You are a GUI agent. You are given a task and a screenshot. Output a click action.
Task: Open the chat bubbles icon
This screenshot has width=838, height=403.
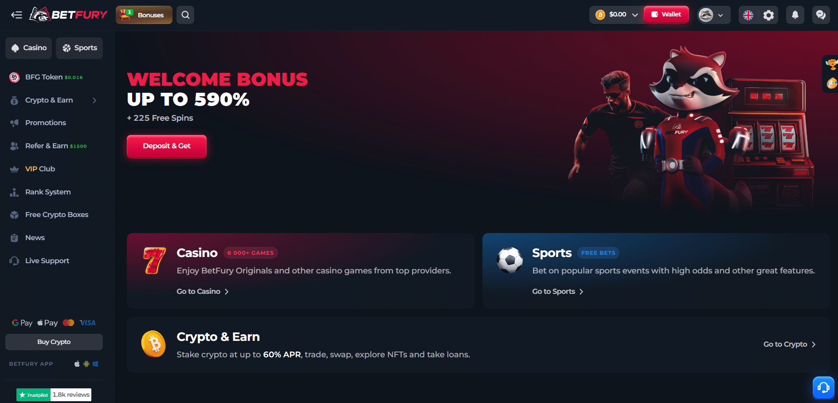coord(821,15)
